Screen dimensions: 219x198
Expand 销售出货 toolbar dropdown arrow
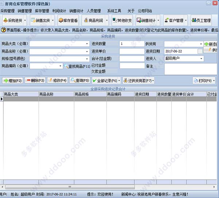[53, 20]
